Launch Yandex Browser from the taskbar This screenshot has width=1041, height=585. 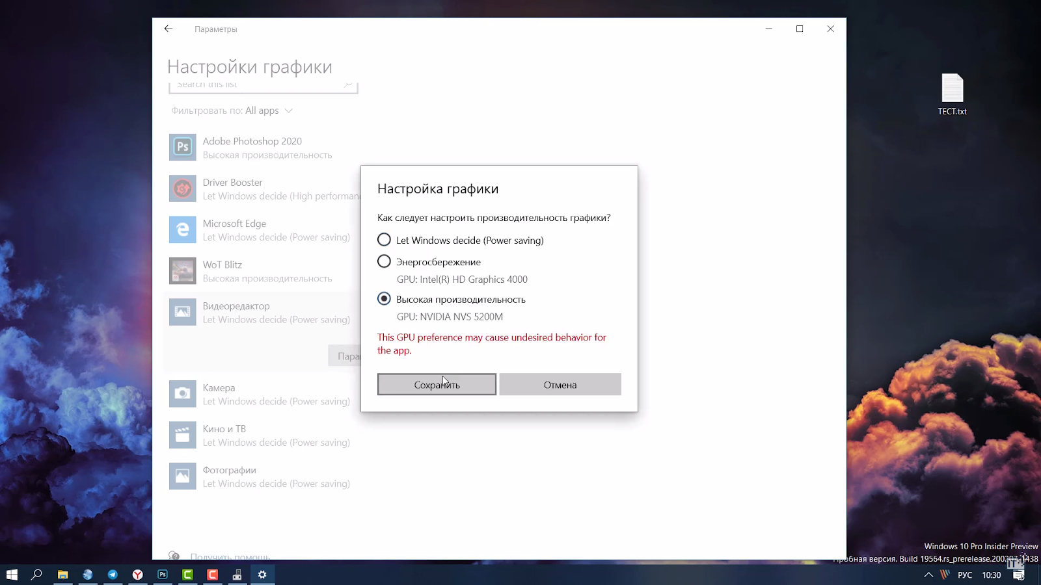[138, 575]
